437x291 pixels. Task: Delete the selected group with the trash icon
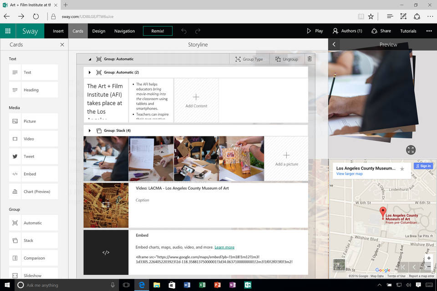click(310, 59)
